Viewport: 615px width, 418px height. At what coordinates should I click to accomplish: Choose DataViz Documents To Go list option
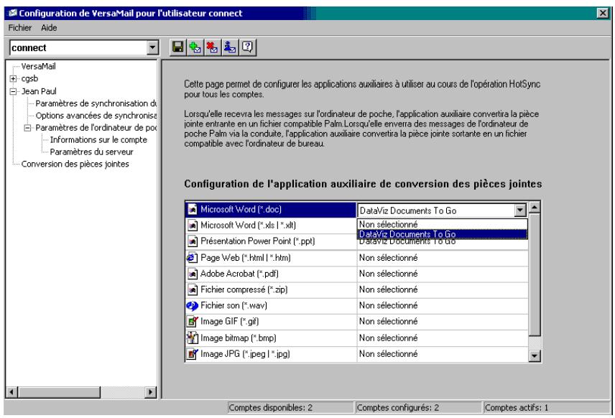[442, 234]
